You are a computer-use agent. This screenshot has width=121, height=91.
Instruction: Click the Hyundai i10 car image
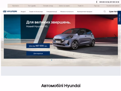pyautogui.click(x=74, y=39)
